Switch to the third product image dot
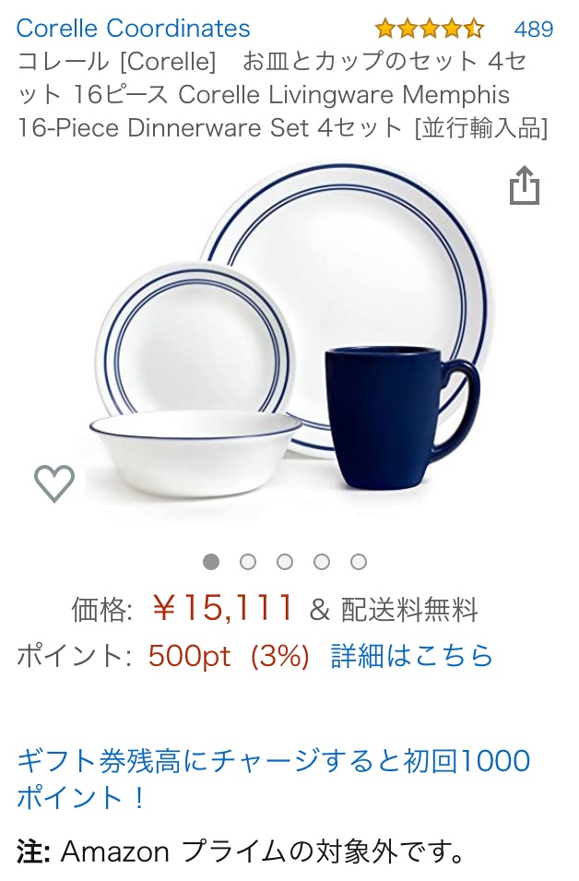Viewport: 579px width, 881px height. coord(285,561)
